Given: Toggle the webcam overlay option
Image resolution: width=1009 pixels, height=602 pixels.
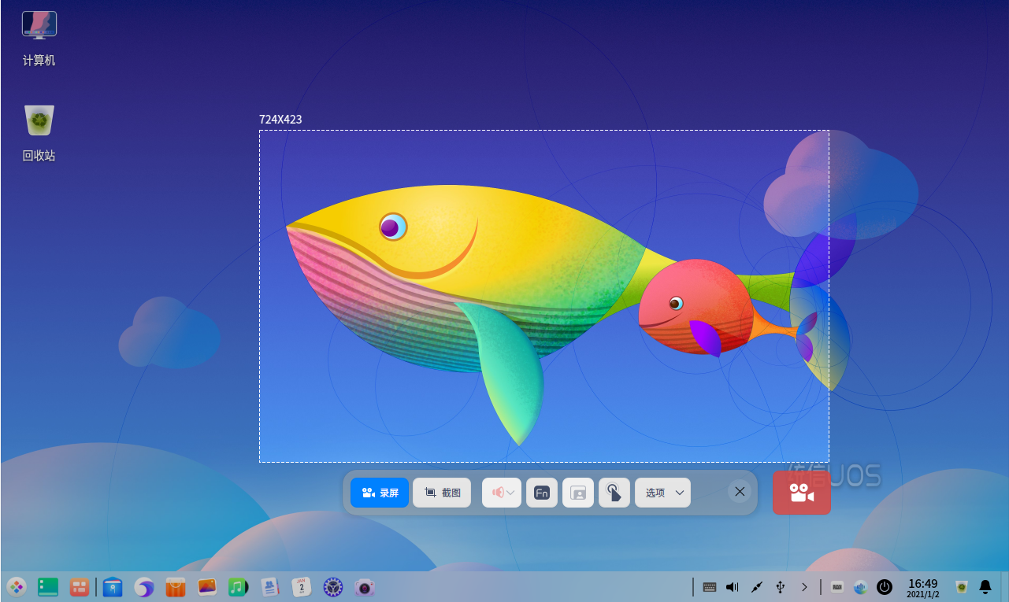Looking at the screenshot, I should (578, 493).
